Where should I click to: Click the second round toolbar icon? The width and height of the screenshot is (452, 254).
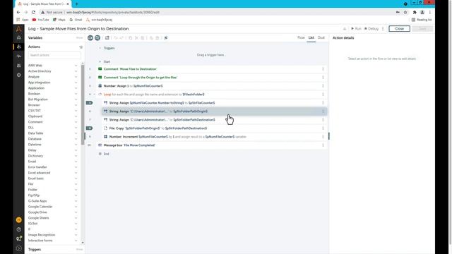[97, 37]
